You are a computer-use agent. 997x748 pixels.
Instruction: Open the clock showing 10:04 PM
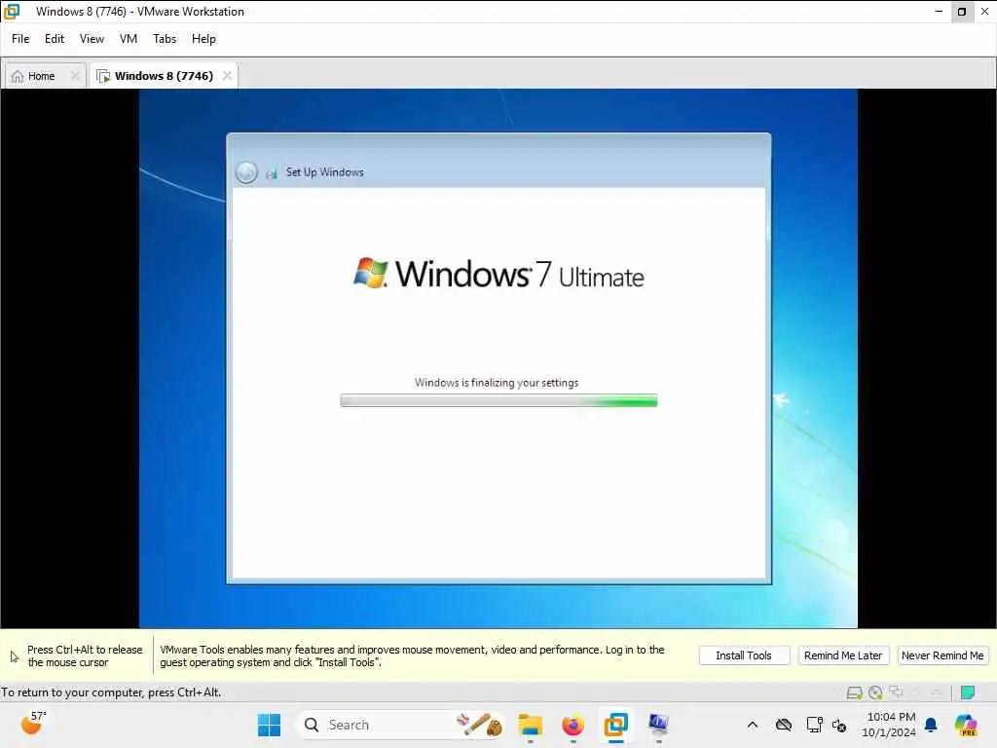[x=889, y=725]
